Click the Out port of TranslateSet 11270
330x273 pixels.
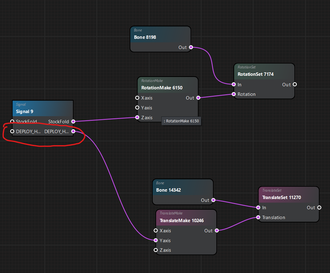(319, 207)
